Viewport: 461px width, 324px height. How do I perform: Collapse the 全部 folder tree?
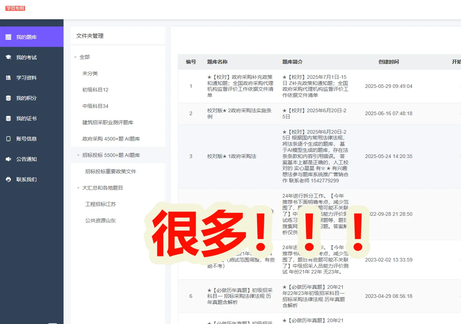pyautogui.click(x=75, y=57)
